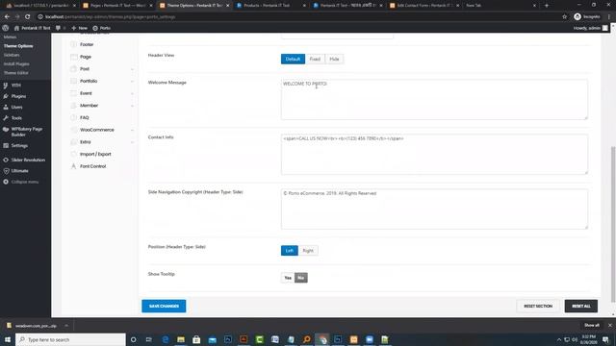Image resolution: width=616 pixels, height=346 pixels.
Task: Click the Plugins plug icon in sidebar
Action: [x=6, y=96]
